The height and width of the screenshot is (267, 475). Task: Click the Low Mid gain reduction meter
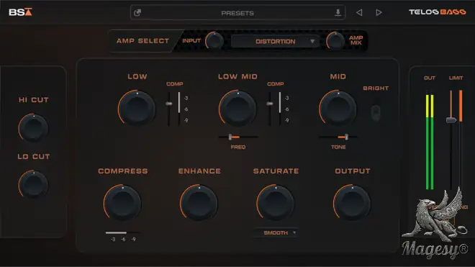tap(280, 109)
